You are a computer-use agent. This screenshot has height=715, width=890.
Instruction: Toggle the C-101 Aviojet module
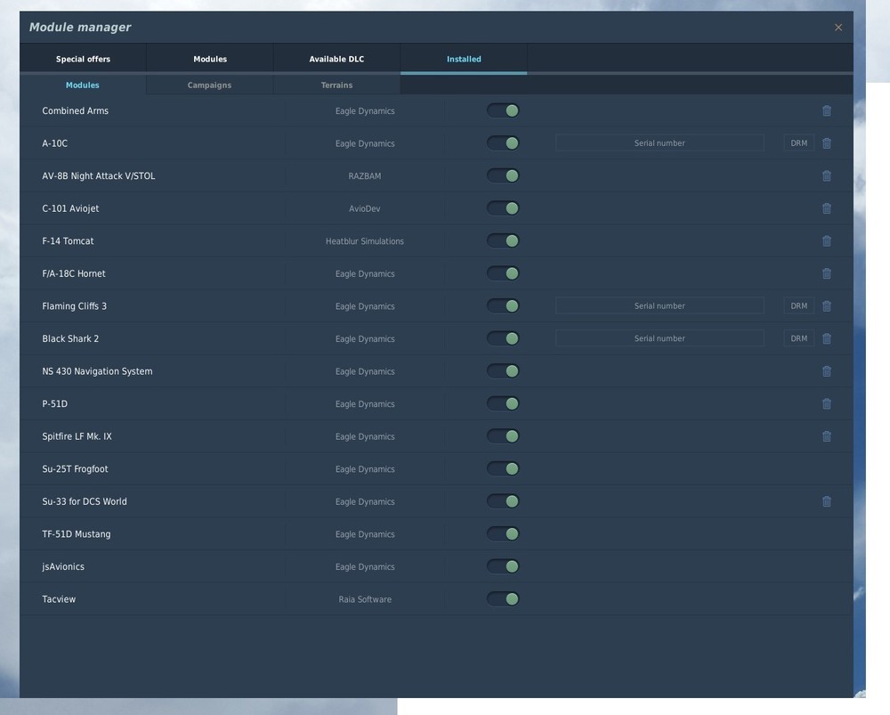coord(503,208)
